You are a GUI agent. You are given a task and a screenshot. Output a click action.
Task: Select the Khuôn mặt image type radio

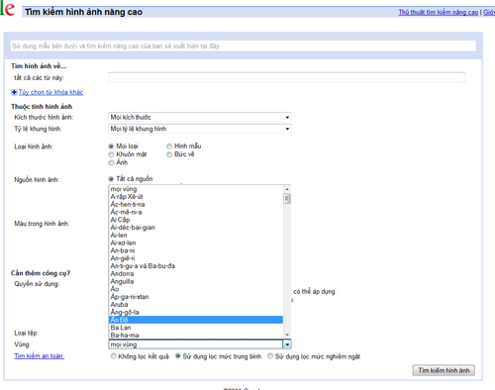pyautogui.click(x=111, y=154)
